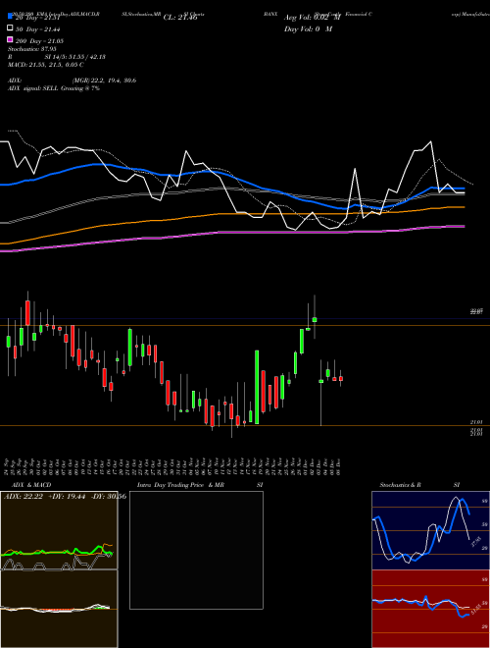Click the '(MGR) 22.2, 19.4, 30.6' ADX values
Image resolution: width=490 pixels, height=648 pixels.
(104, 81)
